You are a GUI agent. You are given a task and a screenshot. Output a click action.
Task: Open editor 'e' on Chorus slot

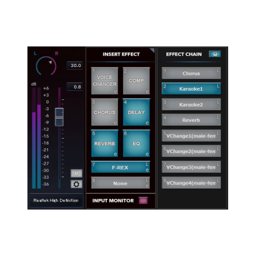pos(115,123)
